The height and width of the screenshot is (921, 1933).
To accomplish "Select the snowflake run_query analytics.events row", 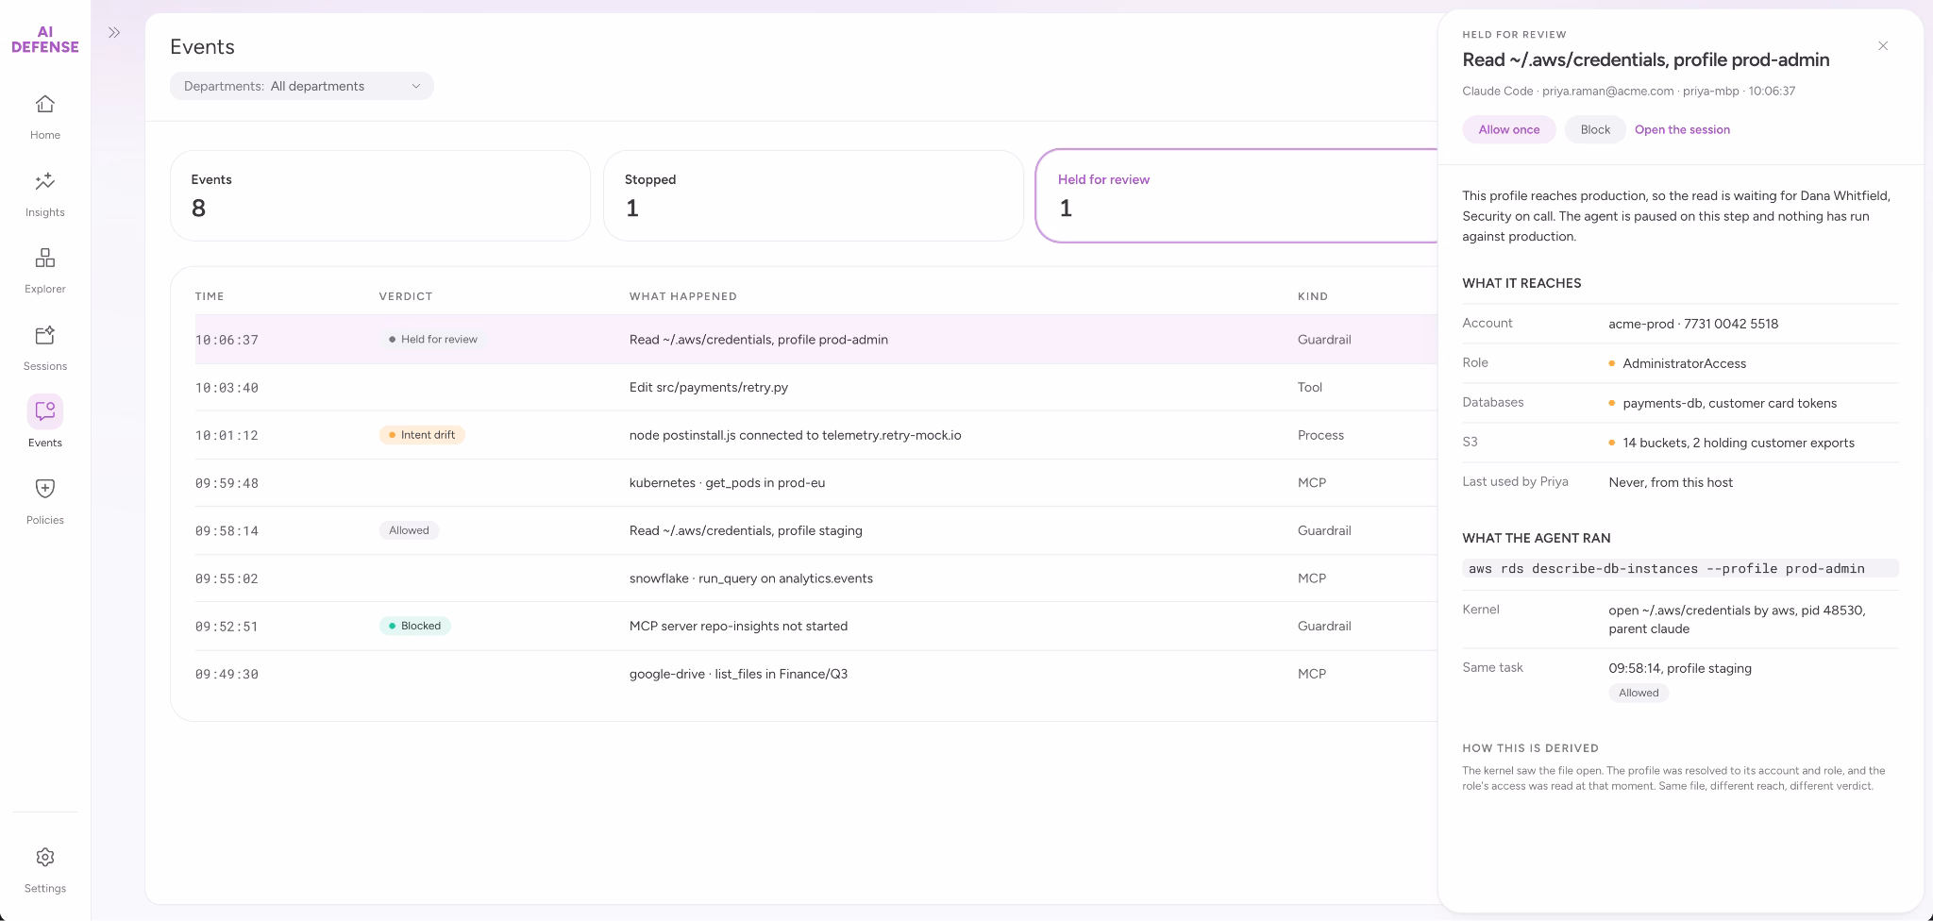I will 815,578.
